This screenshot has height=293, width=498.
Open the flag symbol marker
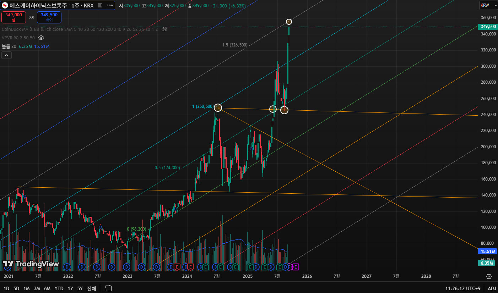coord(99,6)
